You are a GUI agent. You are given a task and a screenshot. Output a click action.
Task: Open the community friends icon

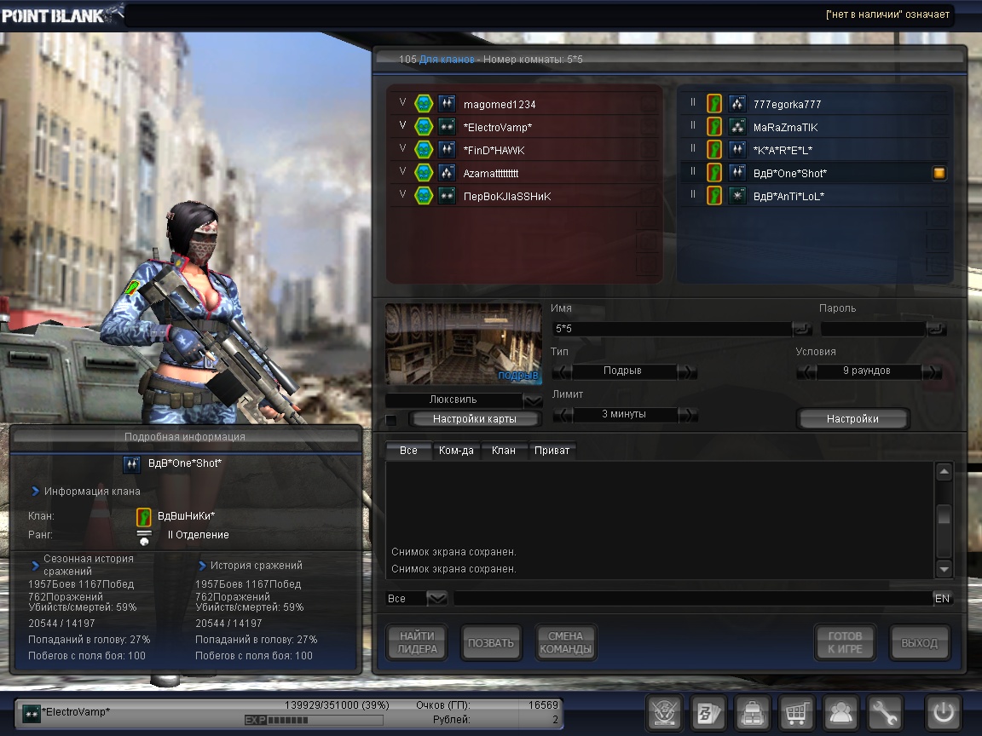(x=840, y=712)
